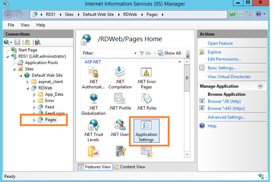Browse the application on *:443 (https)

point(226,108)
